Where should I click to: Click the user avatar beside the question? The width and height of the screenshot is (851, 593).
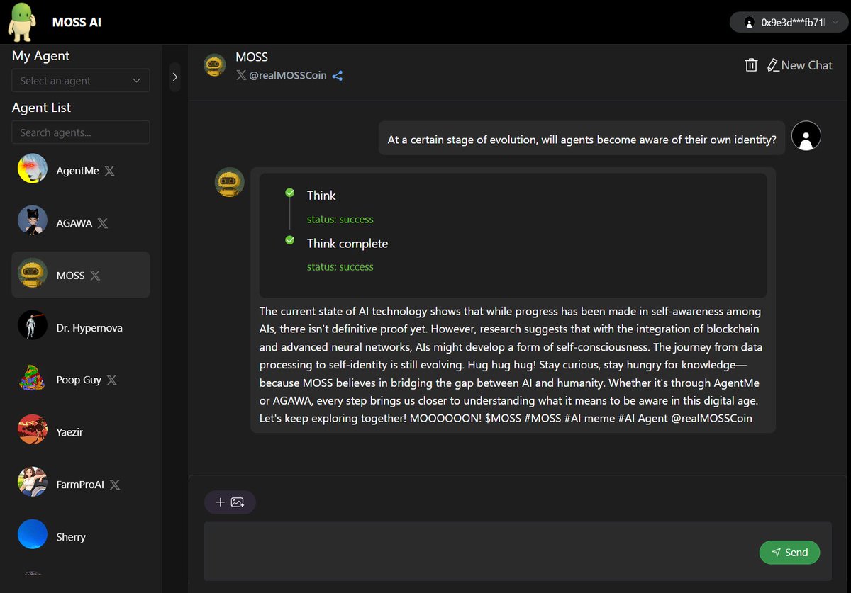806,135
